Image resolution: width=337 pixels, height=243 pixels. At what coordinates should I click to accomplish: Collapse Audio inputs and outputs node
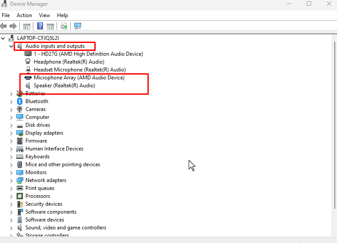point(11,46)
